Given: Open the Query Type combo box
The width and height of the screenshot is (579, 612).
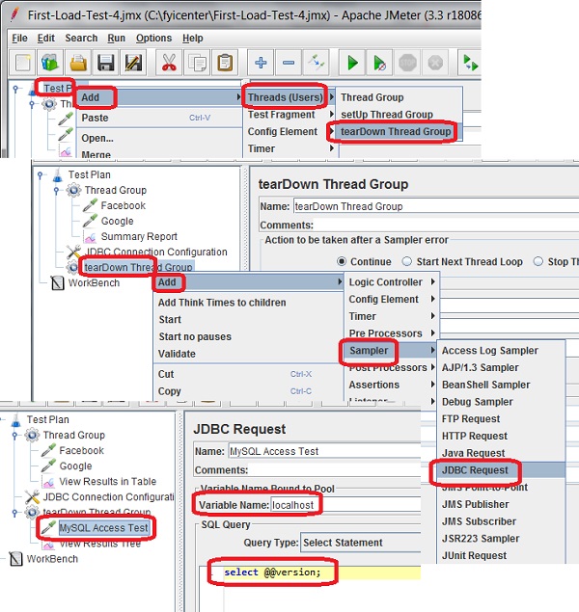Looking at the screenshot, I should pyautogui.click(x=361, y=543).
